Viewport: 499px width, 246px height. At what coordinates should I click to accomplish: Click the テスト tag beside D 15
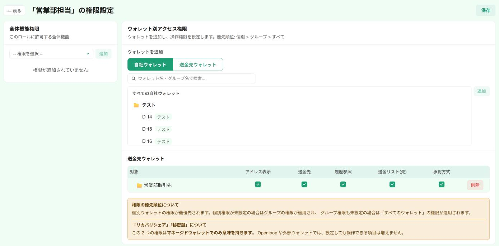pos(163,129)
